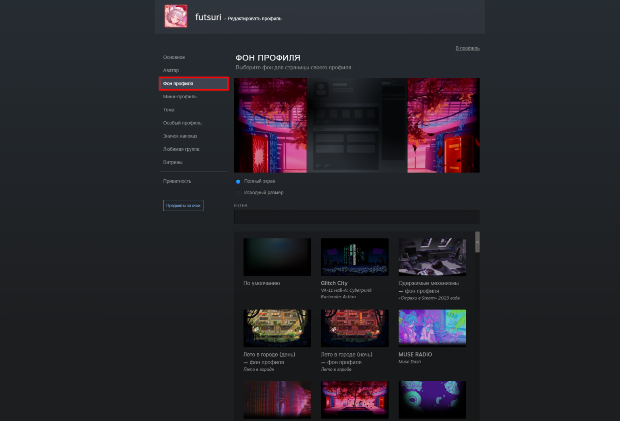The image size is (620, 421).
Task: Open the "Особый профиль" section
Action: [182, 122]
